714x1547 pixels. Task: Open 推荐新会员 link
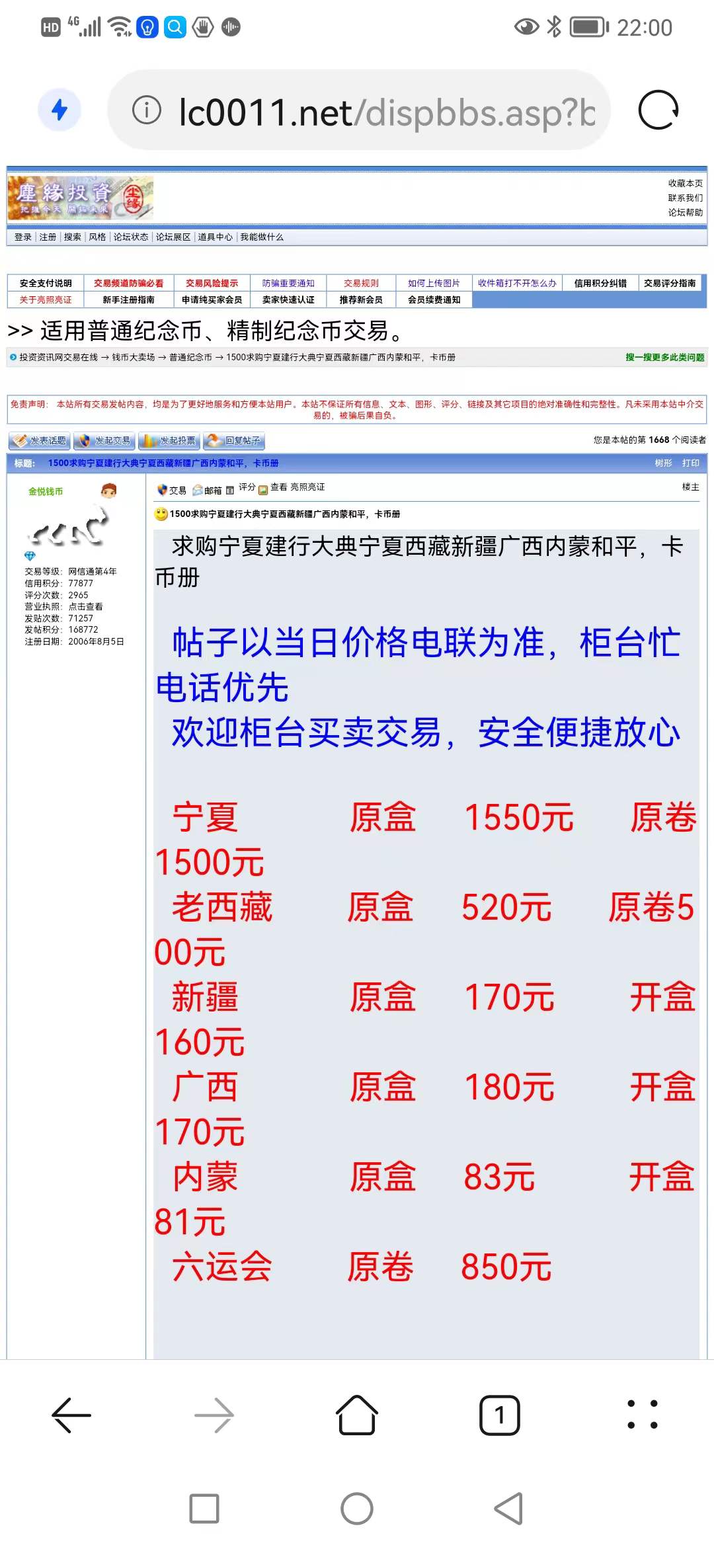tap(361, 299)
